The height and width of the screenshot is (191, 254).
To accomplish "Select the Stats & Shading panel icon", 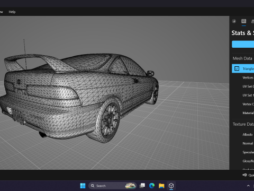I will click(244, 21).
